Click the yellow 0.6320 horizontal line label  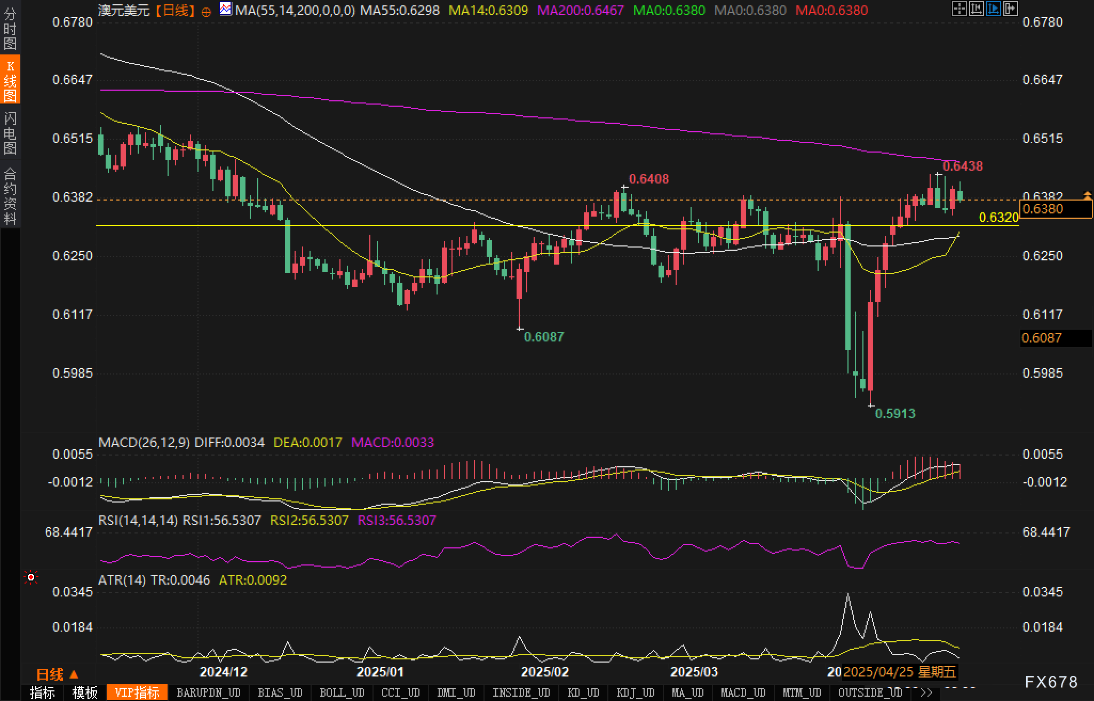point(998,217)
